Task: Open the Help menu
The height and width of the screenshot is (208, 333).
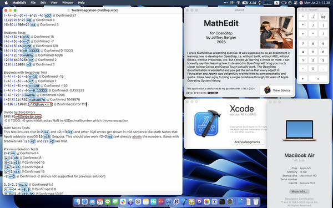Action: point(81,3)
